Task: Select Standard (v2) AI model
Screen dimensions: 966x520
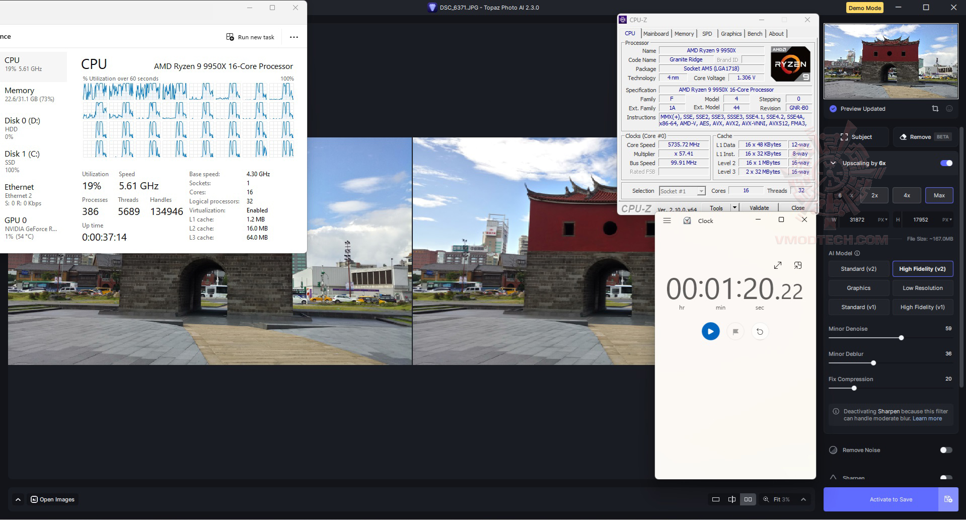Action: (858, 269)
